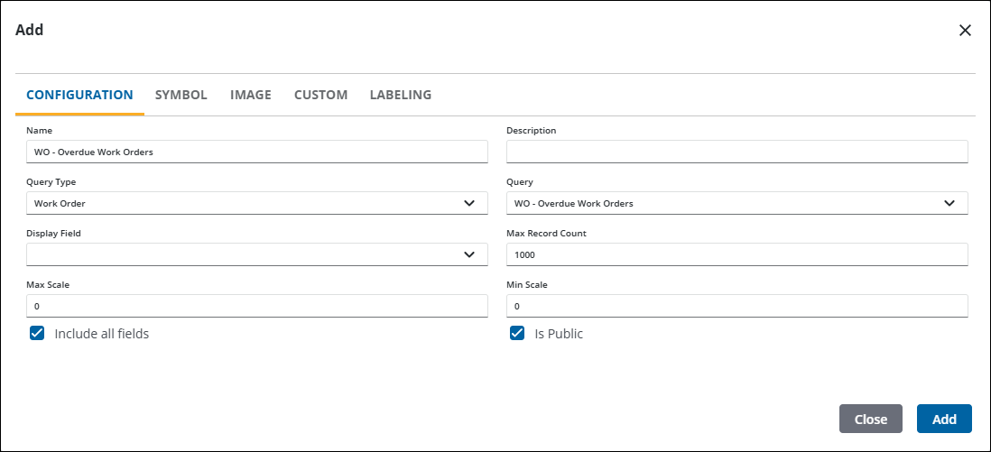991x452 pixels.
Task: Click into the Name text field
Action: [257, 152]
